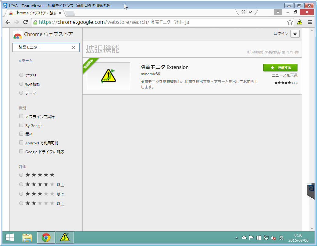This screenshot has height=246, width=317.
Task: Click the TeamViewer window title icon
Action: 5,5
